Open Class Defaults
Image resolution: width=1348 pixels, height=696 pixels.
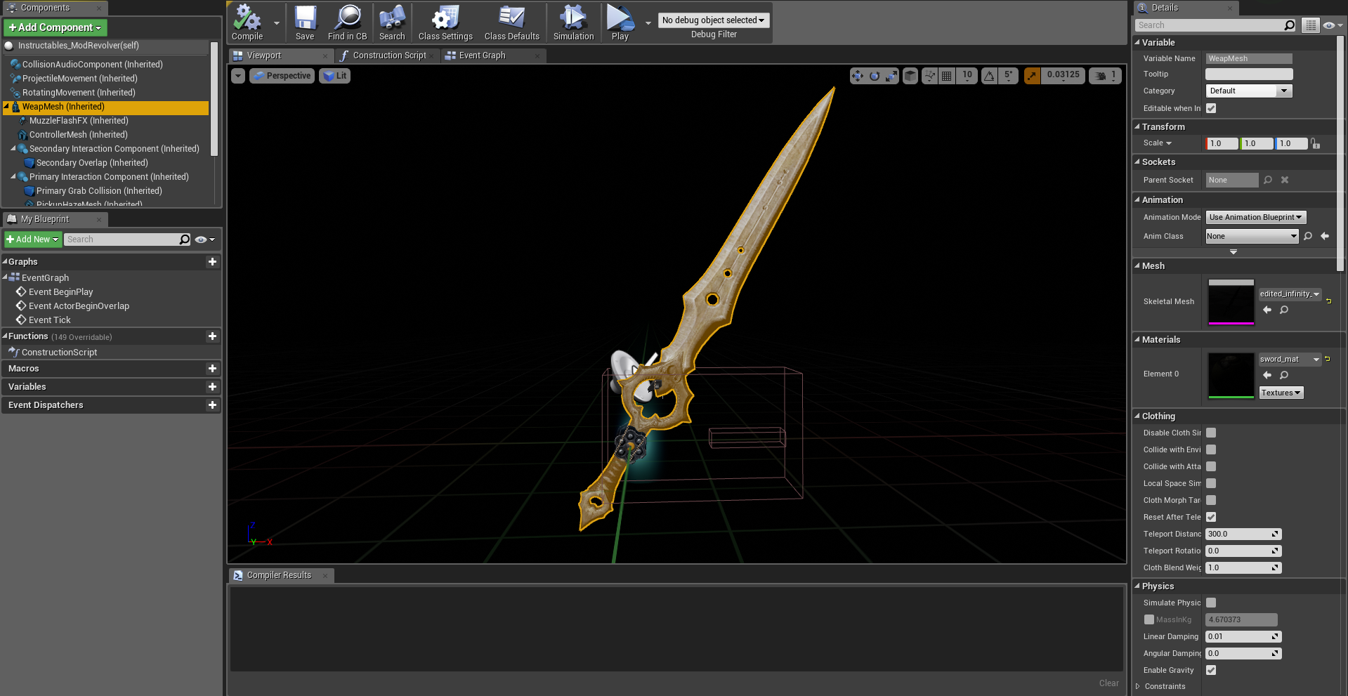tap(511, 22)
